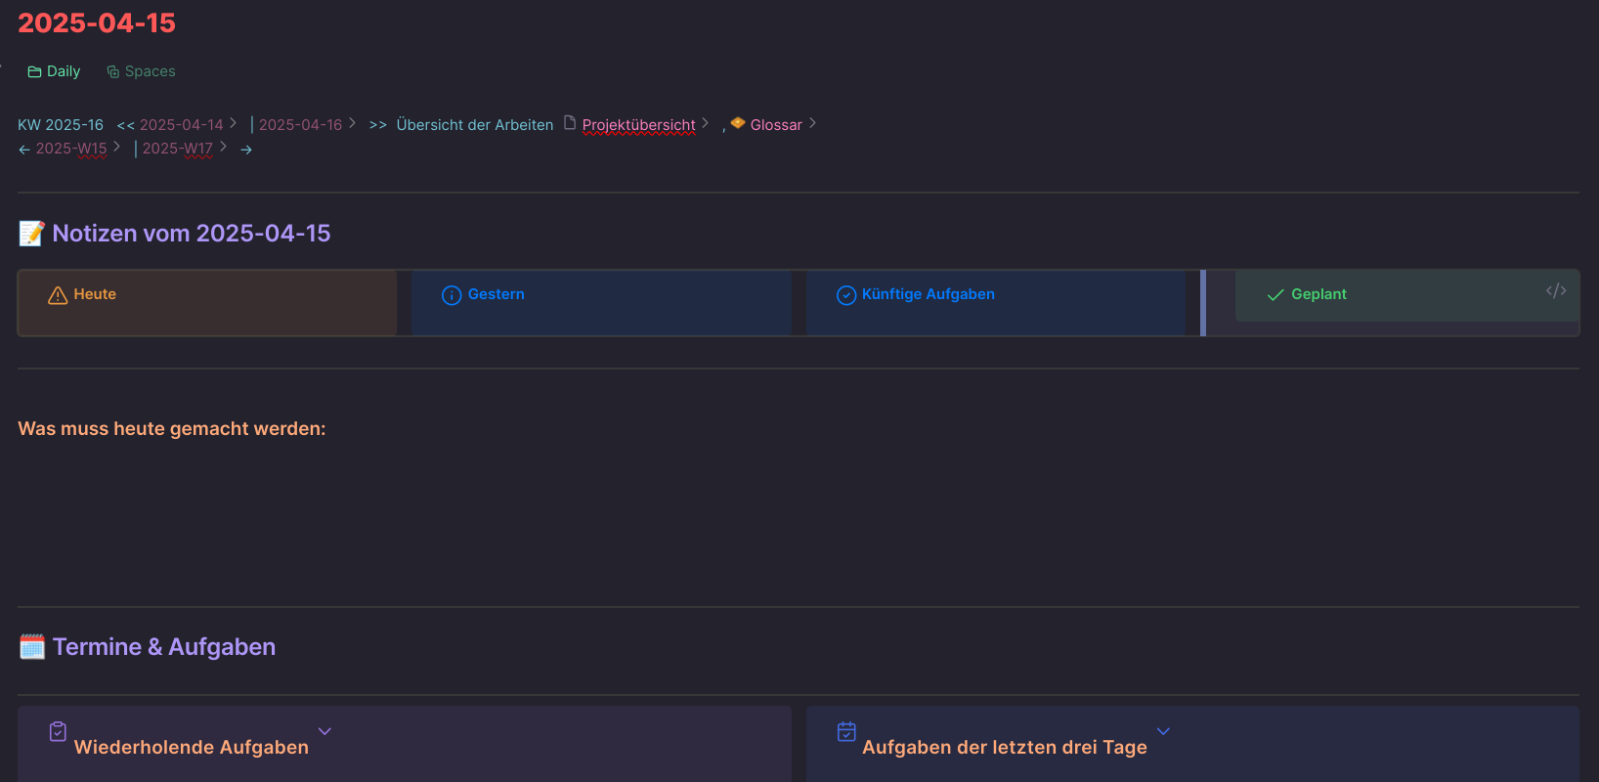Collapse Aufgaben der letzten drei Tage chevron
This screenshot has height=782, width=1599.
1163,731
